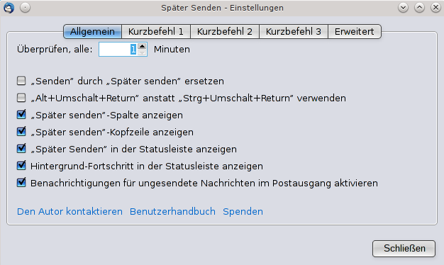Viewport: 444px width, 265px height.
Task: Minimize window using the down chevron button
Action: [x=403, y=8]
